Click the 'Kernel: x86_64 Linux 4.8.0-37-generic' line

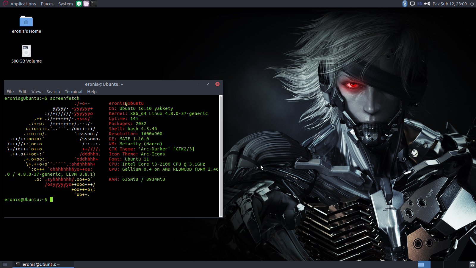click(x=158, y=113)
